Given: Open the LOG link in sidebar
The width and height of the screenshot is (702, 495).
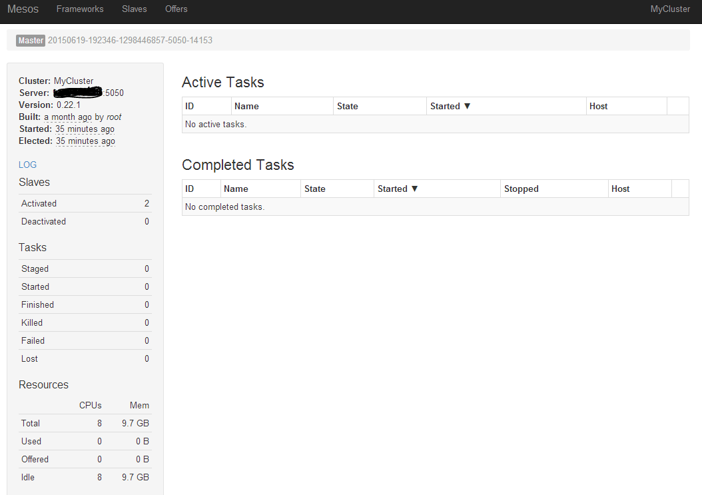Looking at the screenshot, I should click(28, 165).
